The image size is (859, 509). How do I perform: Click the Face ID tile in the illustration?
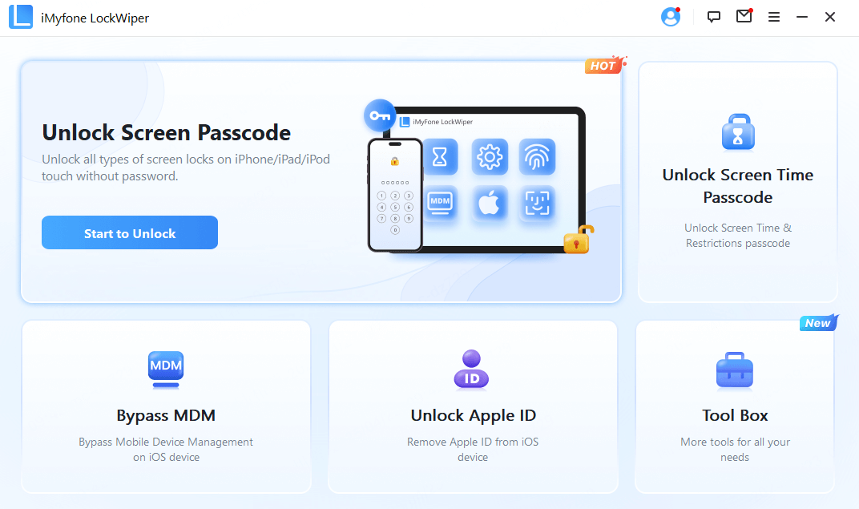(x=537, y=204)
